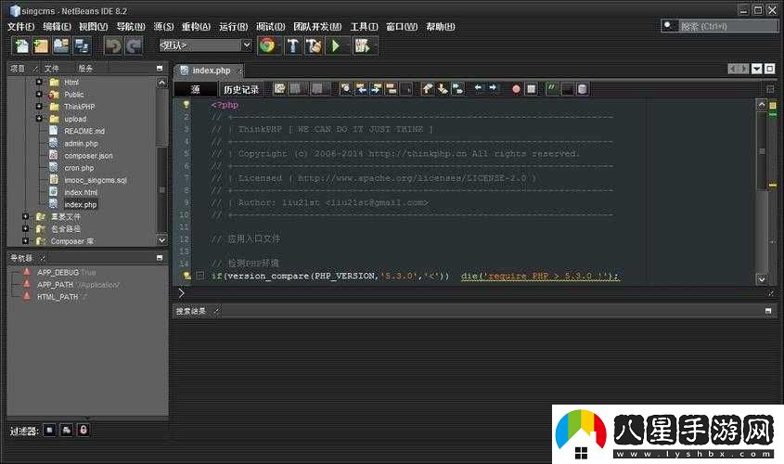Click the Build Project hammer icon
This screenshot has width=784, height=464.
[x=293, y=46]
